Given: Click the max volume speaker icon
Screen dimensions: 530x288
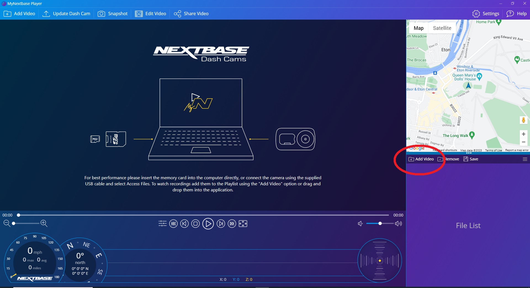Looking at the screenshot, I should pos(398,223).
